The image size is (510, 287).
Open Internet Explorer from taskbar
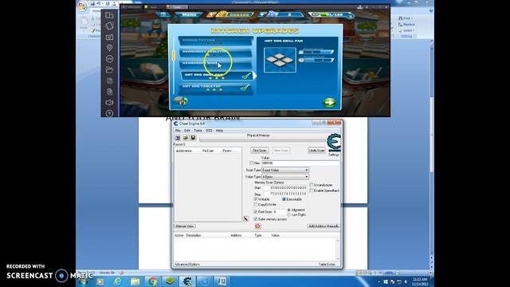click(117, 281)
